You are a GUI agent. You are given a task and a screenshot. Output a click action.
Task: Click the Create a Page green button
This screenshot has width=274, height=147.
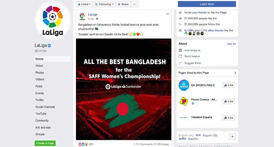pos(45,143)
